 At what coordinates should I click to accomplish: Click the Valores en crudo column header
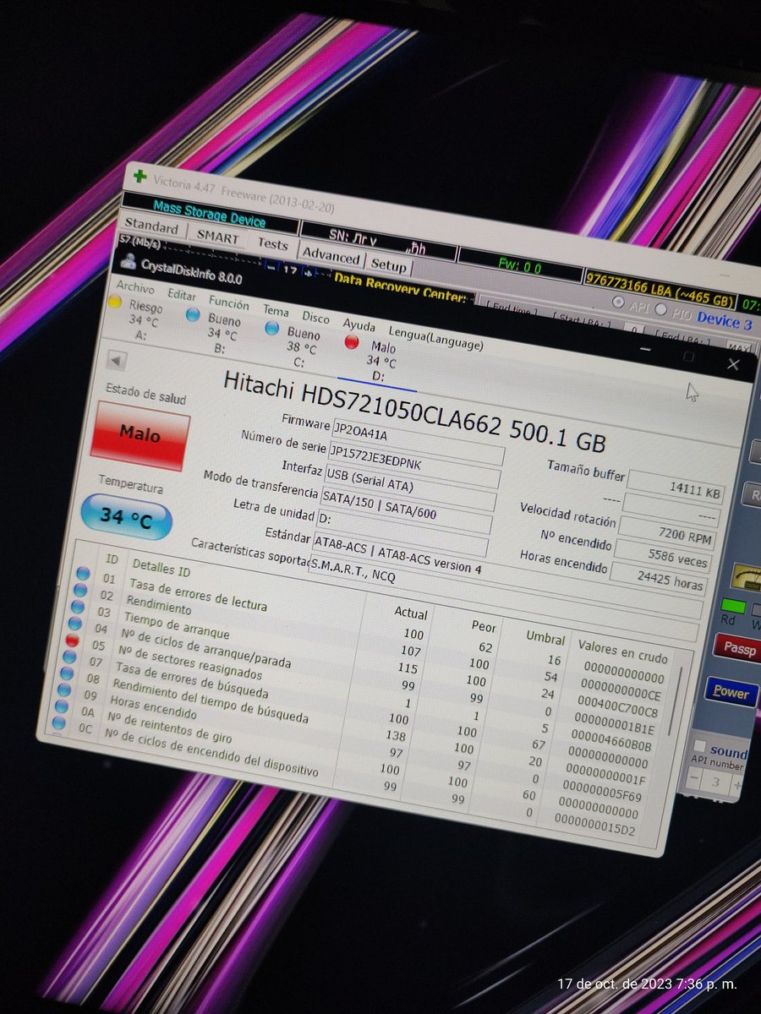[x=622, y=653]
